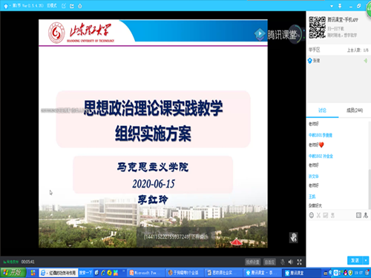Switch to the 讨论 discussion tab

[x=322, y=110]
